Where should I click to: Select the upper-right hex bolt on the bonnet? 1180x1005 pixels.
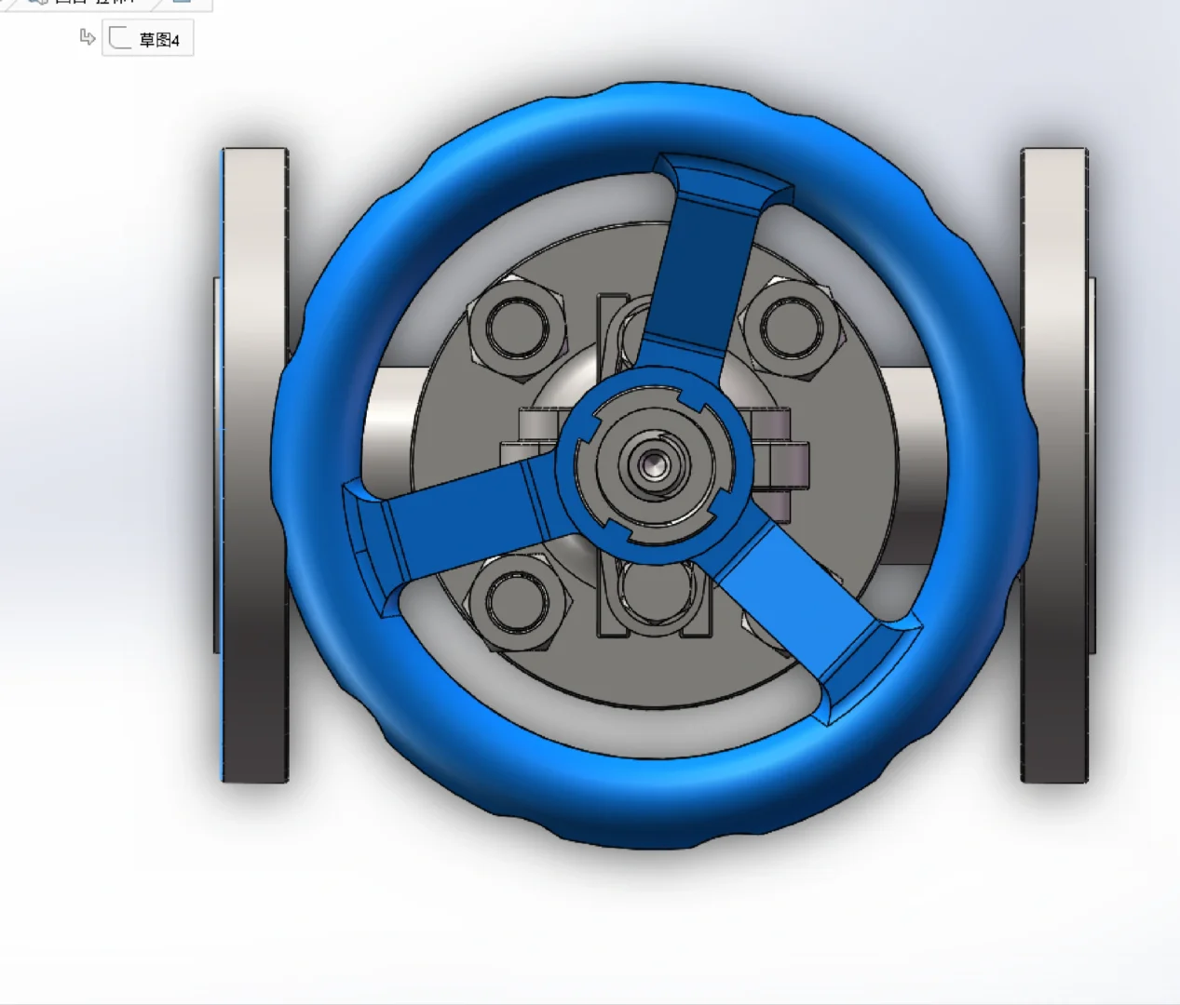tap(791, 327)
